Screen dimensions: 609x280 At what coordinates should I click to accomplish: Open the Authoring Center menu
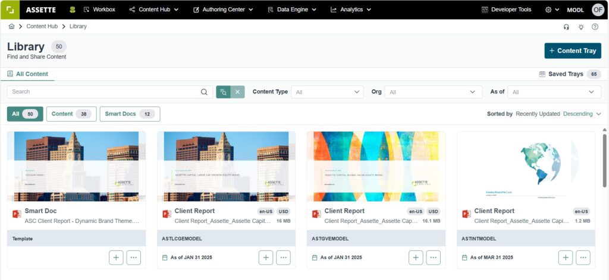click(x=223, y=9)
